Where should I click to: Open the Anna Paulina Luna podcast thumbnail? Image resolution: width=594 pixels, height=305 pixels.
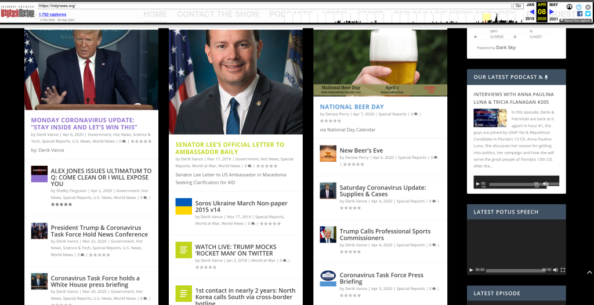tap(490, 118)
